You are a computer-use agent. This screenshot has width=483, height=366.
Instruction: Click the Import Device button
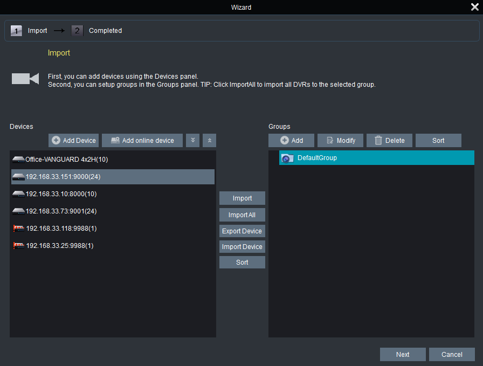pyautogui.click(x=242, y=247)
